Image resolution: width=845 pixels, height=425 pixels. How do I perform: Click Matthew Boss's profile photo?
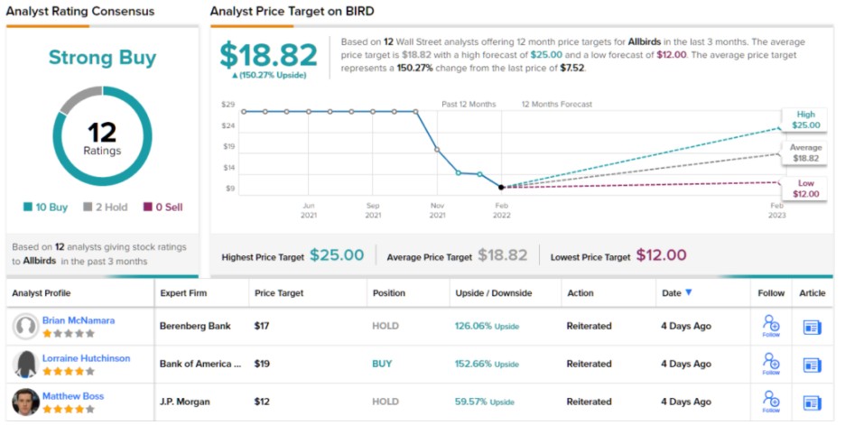click(x=25, y=402)
